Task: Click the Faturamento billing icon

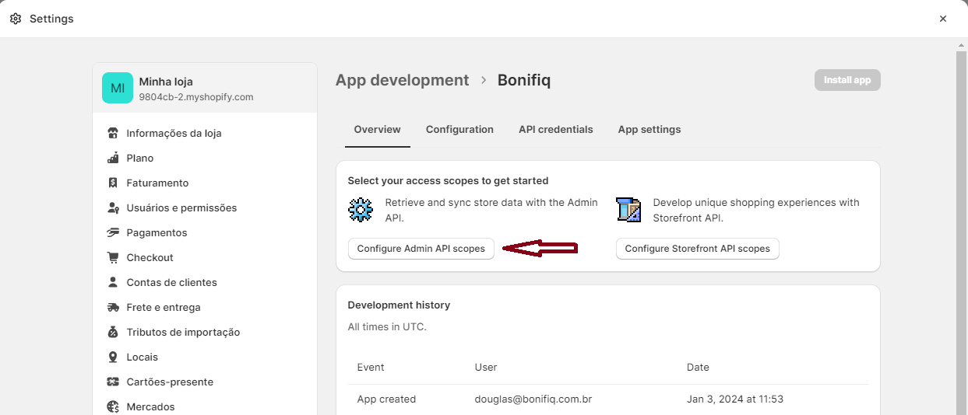Action: coord(113,183)
